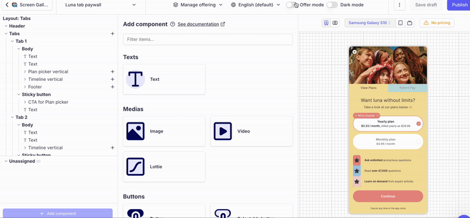The height and width of the screenshot is (218, 470).
Task: Open Luna tab paywall dropdown
Action: [100, 5]
